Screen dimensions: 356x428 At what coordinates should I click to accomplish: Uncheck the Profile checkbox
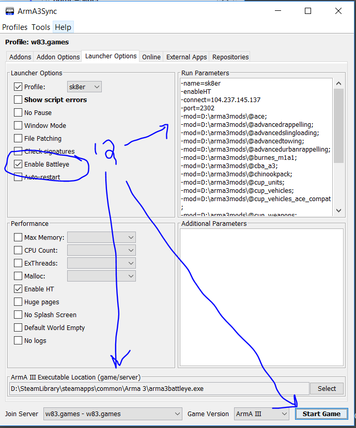click(18, 87)
